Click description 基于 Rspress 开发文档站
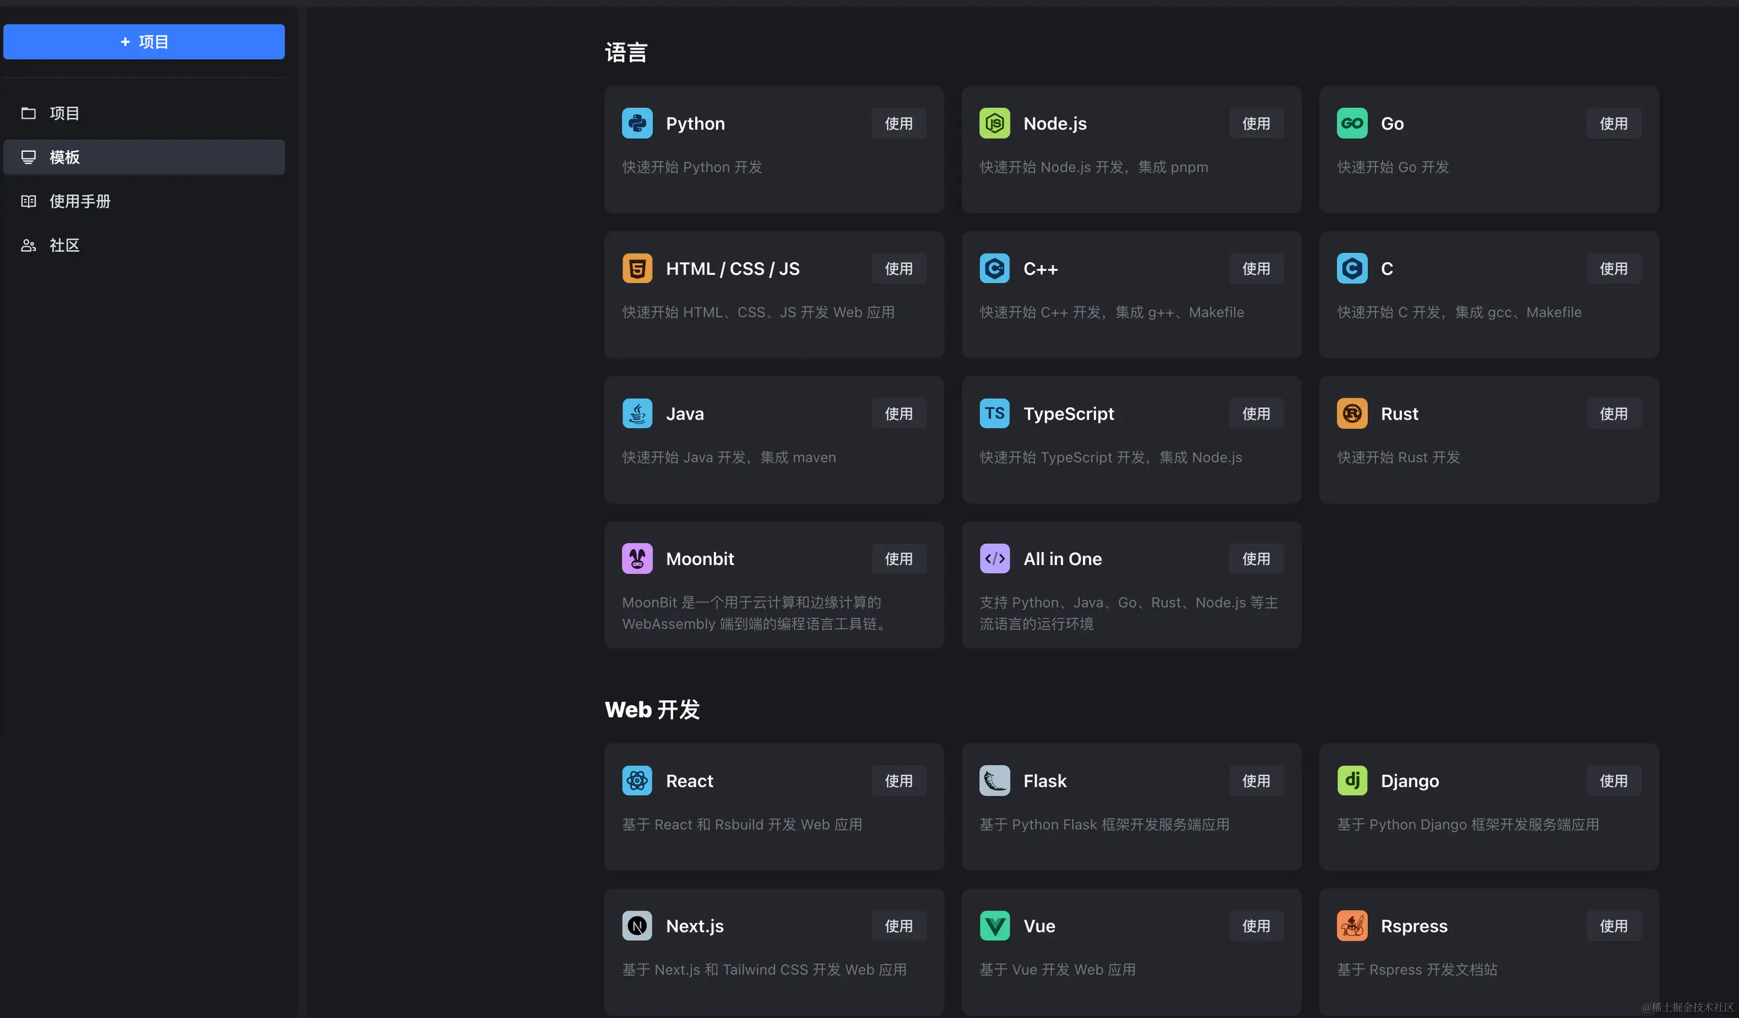 pyautogui.click(x=1417, y=969)
